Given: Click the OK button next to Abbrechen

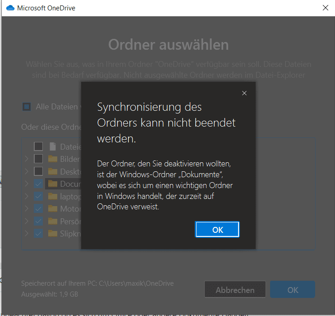Looking at the screenshot, I should [293, 290].
